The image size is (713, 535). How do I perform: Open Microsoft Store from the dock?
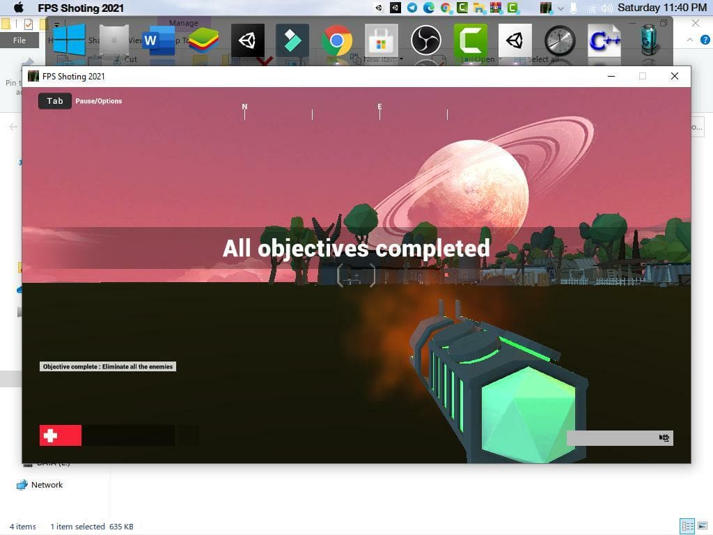coord(381,40)
